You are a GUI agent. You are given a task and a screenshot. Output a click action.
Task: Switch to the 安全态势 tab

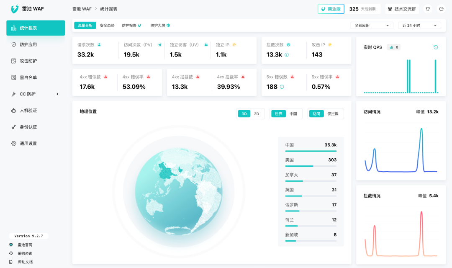coord(107,26)
